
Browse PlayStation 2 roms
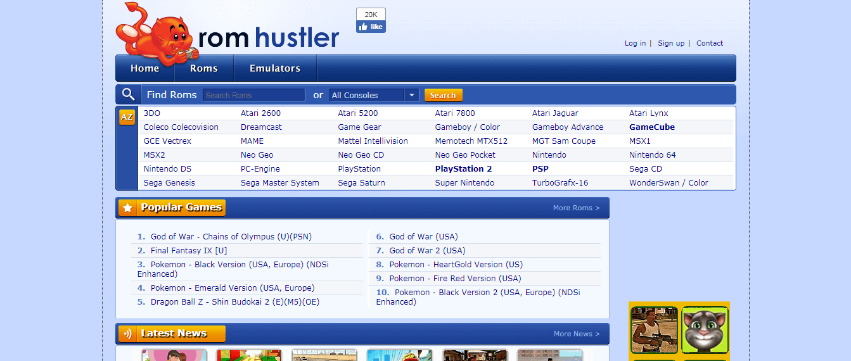pyautogui.click(x=464, y=169)
